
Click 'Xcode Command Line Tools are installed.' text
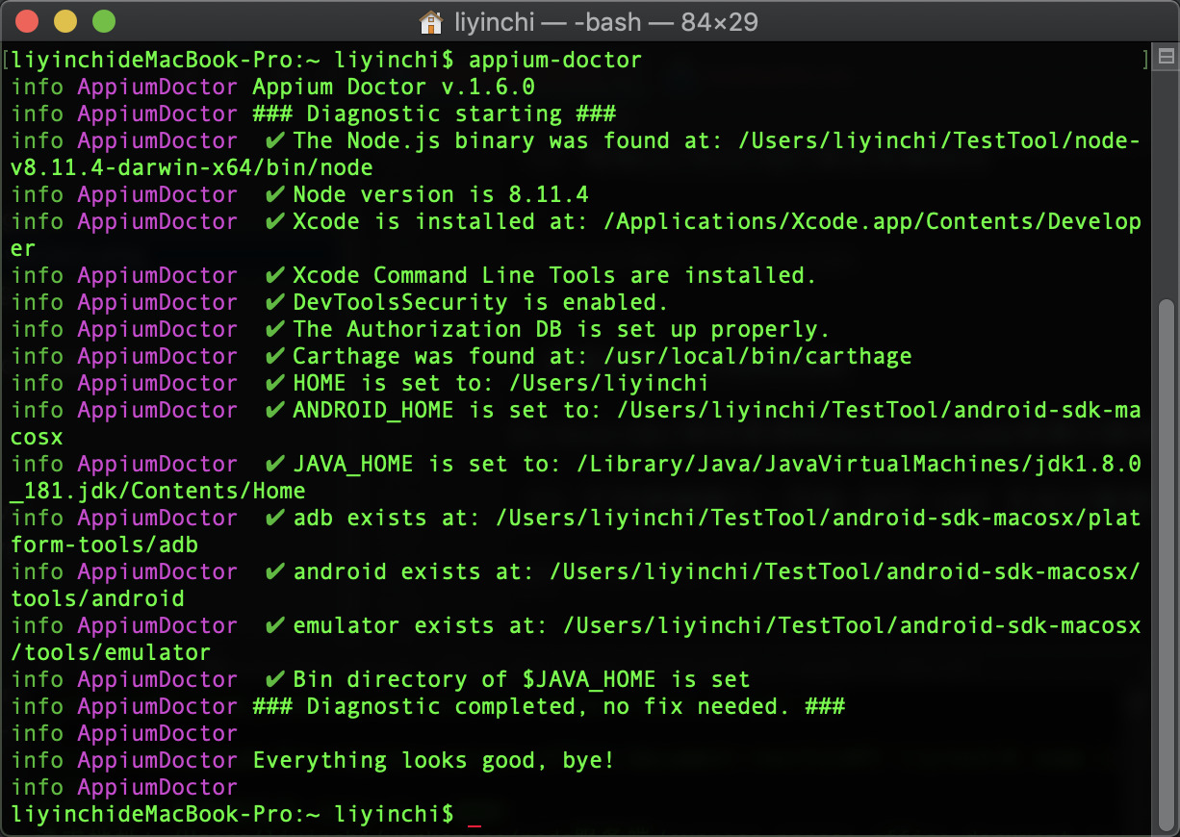click(554, 275)
